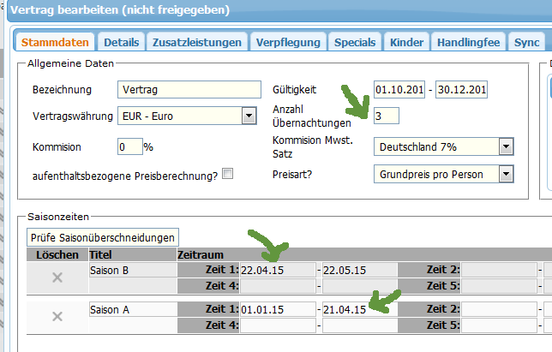Open the Vertragswährung dropdown
Screen dimensions: 552x352
point(249,116)
